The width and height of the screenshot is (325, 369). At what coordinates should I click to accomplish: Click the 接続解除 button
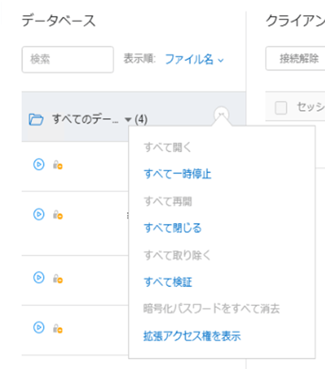click(296, 58)
